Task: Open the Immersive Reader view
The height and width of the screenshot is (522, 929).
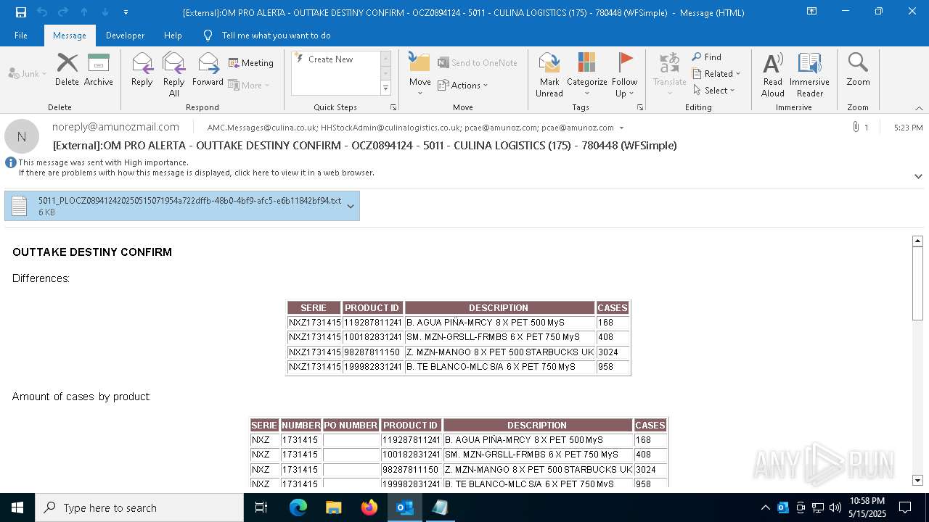Action: click(x=809, y=75)
